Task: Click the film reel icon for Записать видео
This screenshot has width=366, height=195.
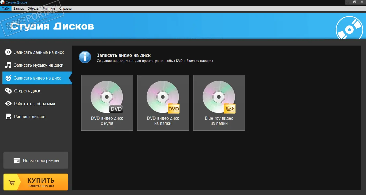Action: 8,78
